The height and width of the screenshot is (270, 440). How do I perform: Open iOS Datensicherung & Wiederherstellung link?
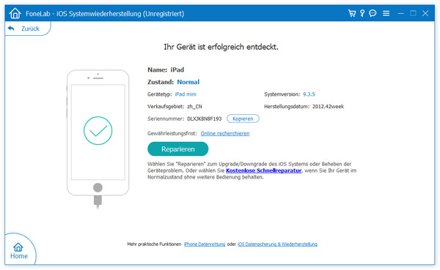coord(277,244)
